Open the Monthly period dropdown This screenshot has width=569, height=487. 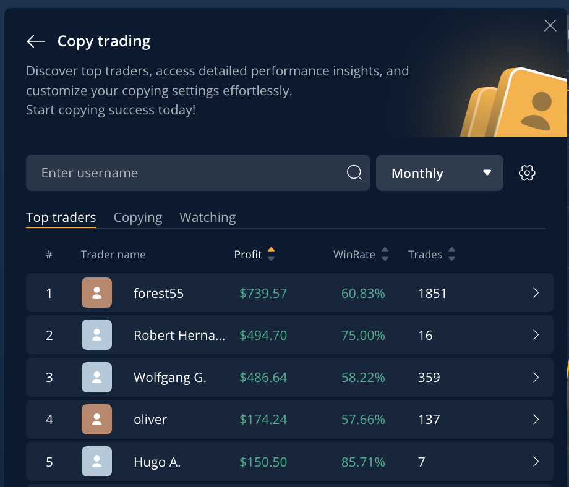[439, 172]
